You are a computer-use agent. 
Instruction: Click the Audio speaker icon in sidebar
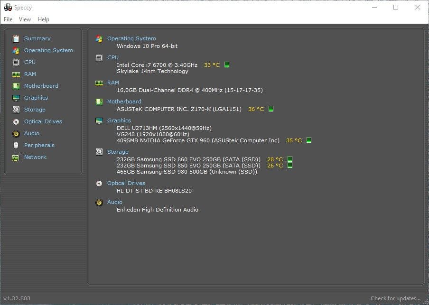click(16, 133)
